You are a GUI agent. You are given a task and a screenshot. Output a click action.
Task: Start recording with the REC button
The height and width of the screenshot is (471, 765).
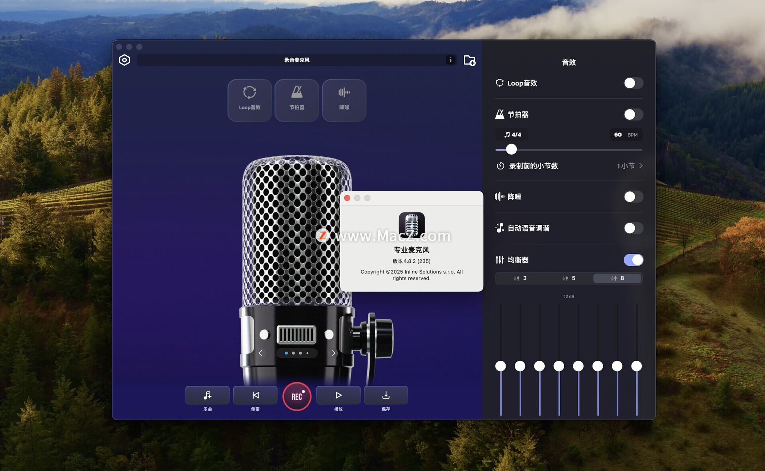297,396
